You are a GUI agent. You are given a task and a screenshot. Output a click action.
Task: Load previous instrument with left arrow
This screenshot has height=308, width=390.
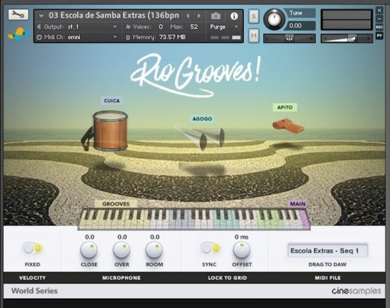(x=188, y=16)
